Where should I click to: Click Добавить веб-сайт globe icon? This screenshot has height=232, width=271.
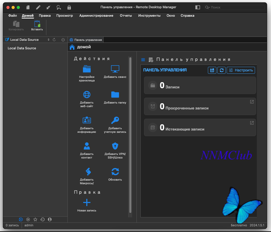87,95
